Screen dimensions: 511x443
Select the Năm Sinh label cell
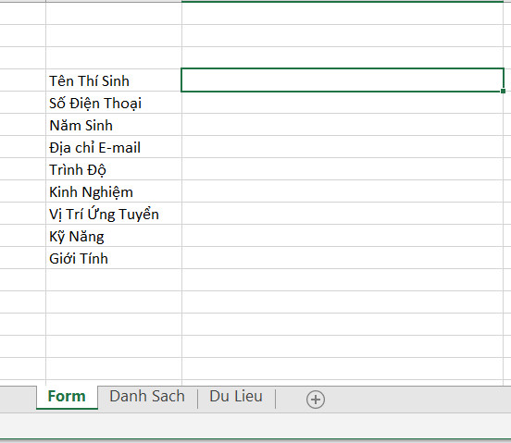(x=114, y=125)
